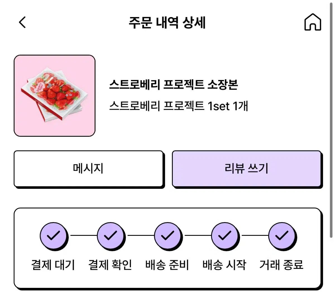Click the 거래 종료 step label
Screen dimensions: 335x301
(281, 265)
